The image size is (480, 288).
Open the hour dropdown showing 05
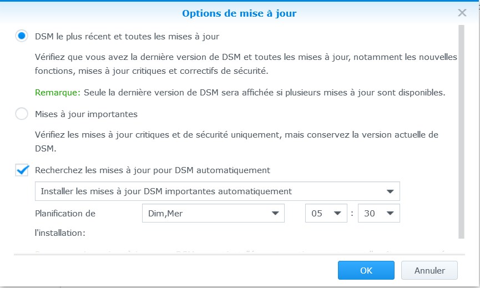(x=326, y=213)
